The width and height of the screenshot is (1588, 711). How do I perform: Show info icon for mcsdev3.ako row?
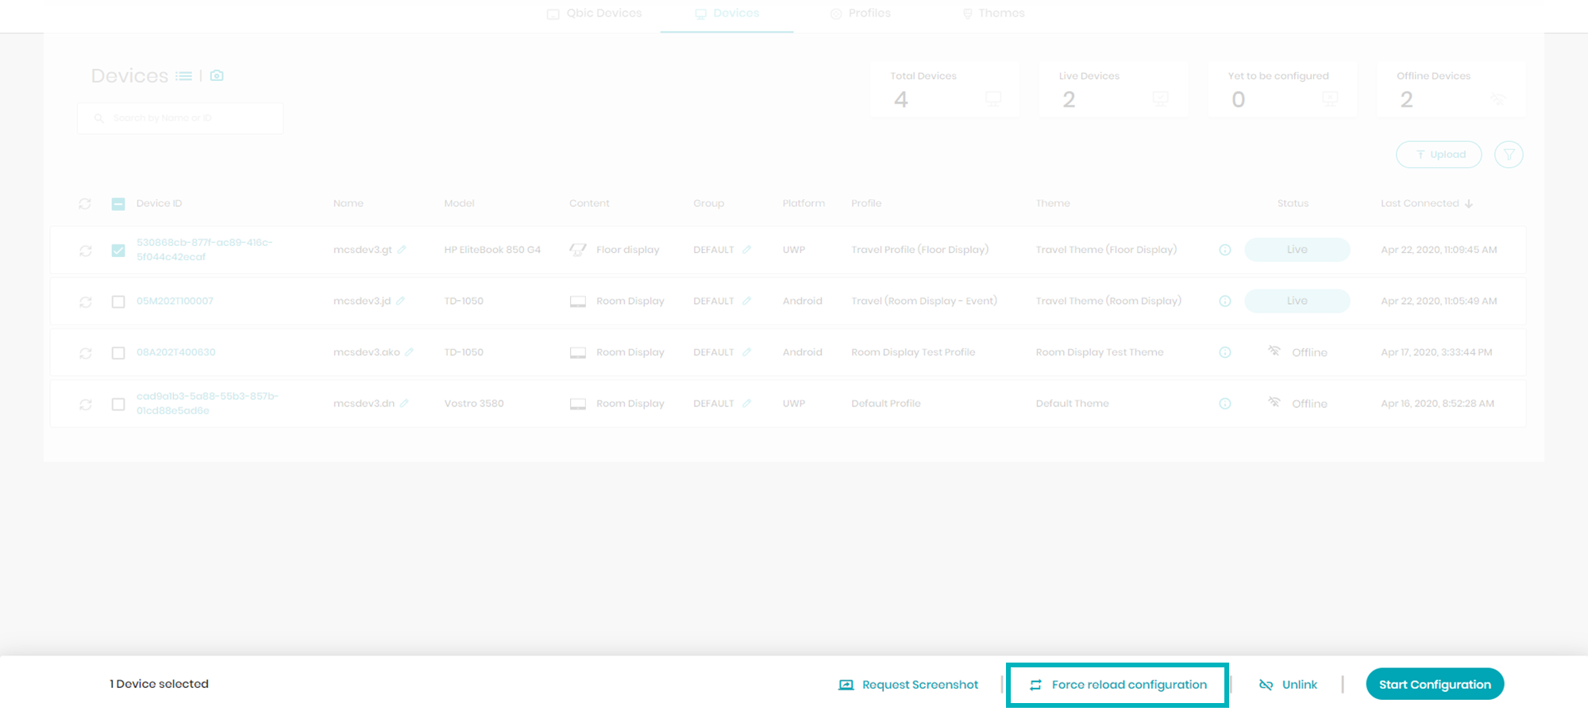(1225, 352)
